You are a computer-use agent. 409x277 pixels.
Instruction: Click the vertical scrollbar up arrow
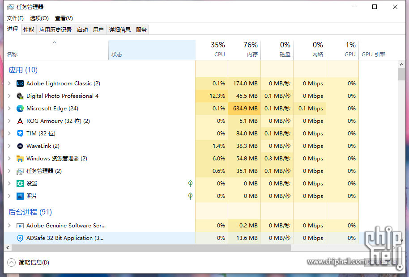pyautogui.click(x=401, y=64)
